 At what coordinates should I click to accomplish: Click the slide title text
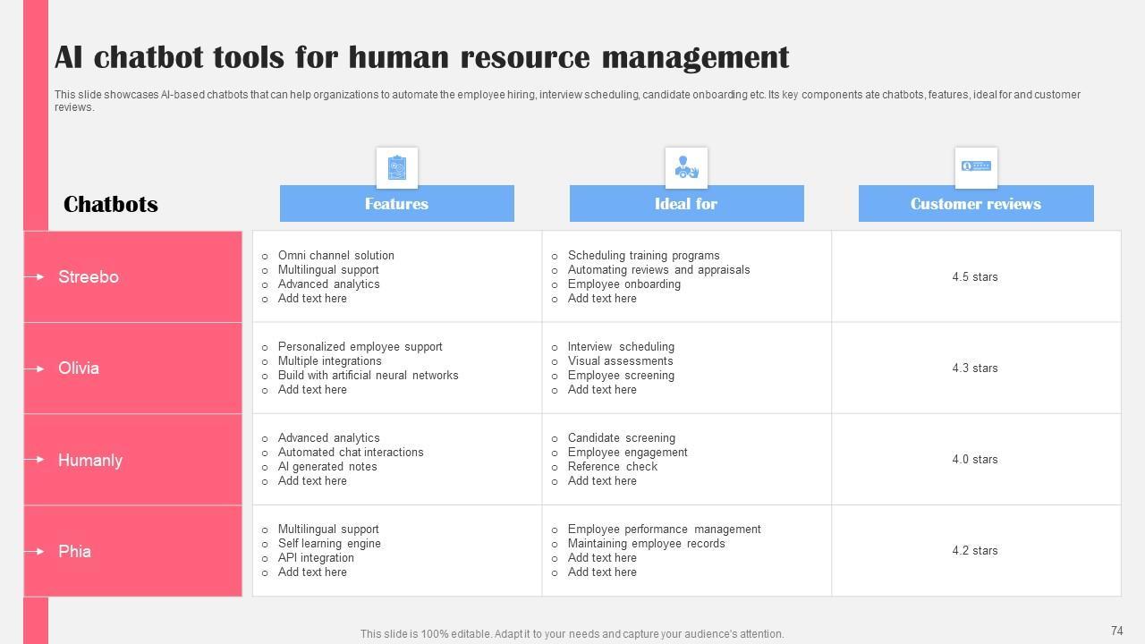click(421, 57)
